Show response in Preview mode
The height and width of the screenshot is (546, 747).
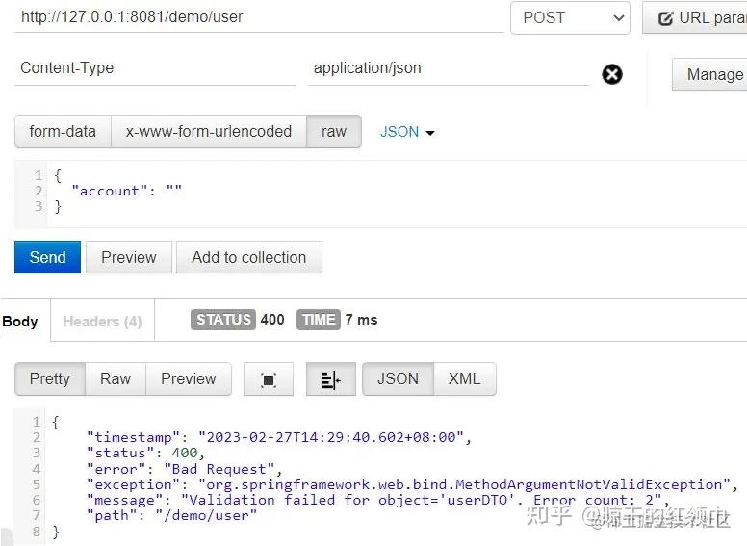click(188, 378)
